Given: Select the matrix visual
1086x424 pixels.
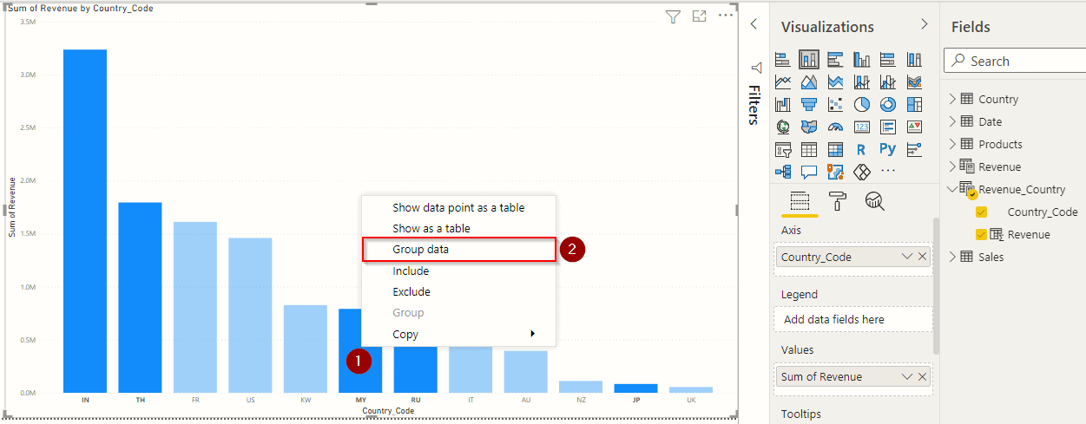Looking at the screenshot, I should pyautogui.click(x=835, y=149).
